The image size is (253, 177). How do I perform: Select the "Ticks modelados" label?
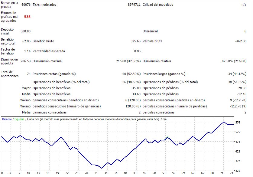pyautogui.click(x=44, y=5)
